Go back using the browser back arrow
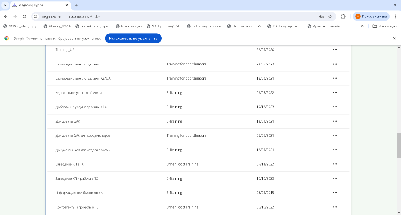 point(6,16)
